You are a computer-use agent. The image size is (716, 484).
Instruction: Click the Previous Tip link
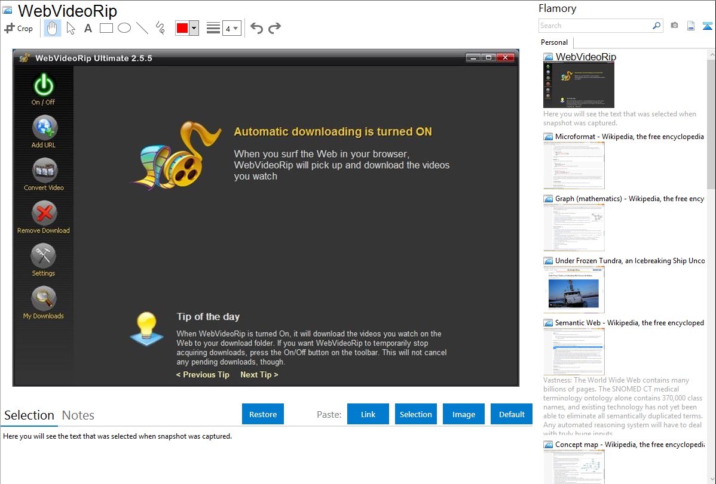tap(203, 375)
